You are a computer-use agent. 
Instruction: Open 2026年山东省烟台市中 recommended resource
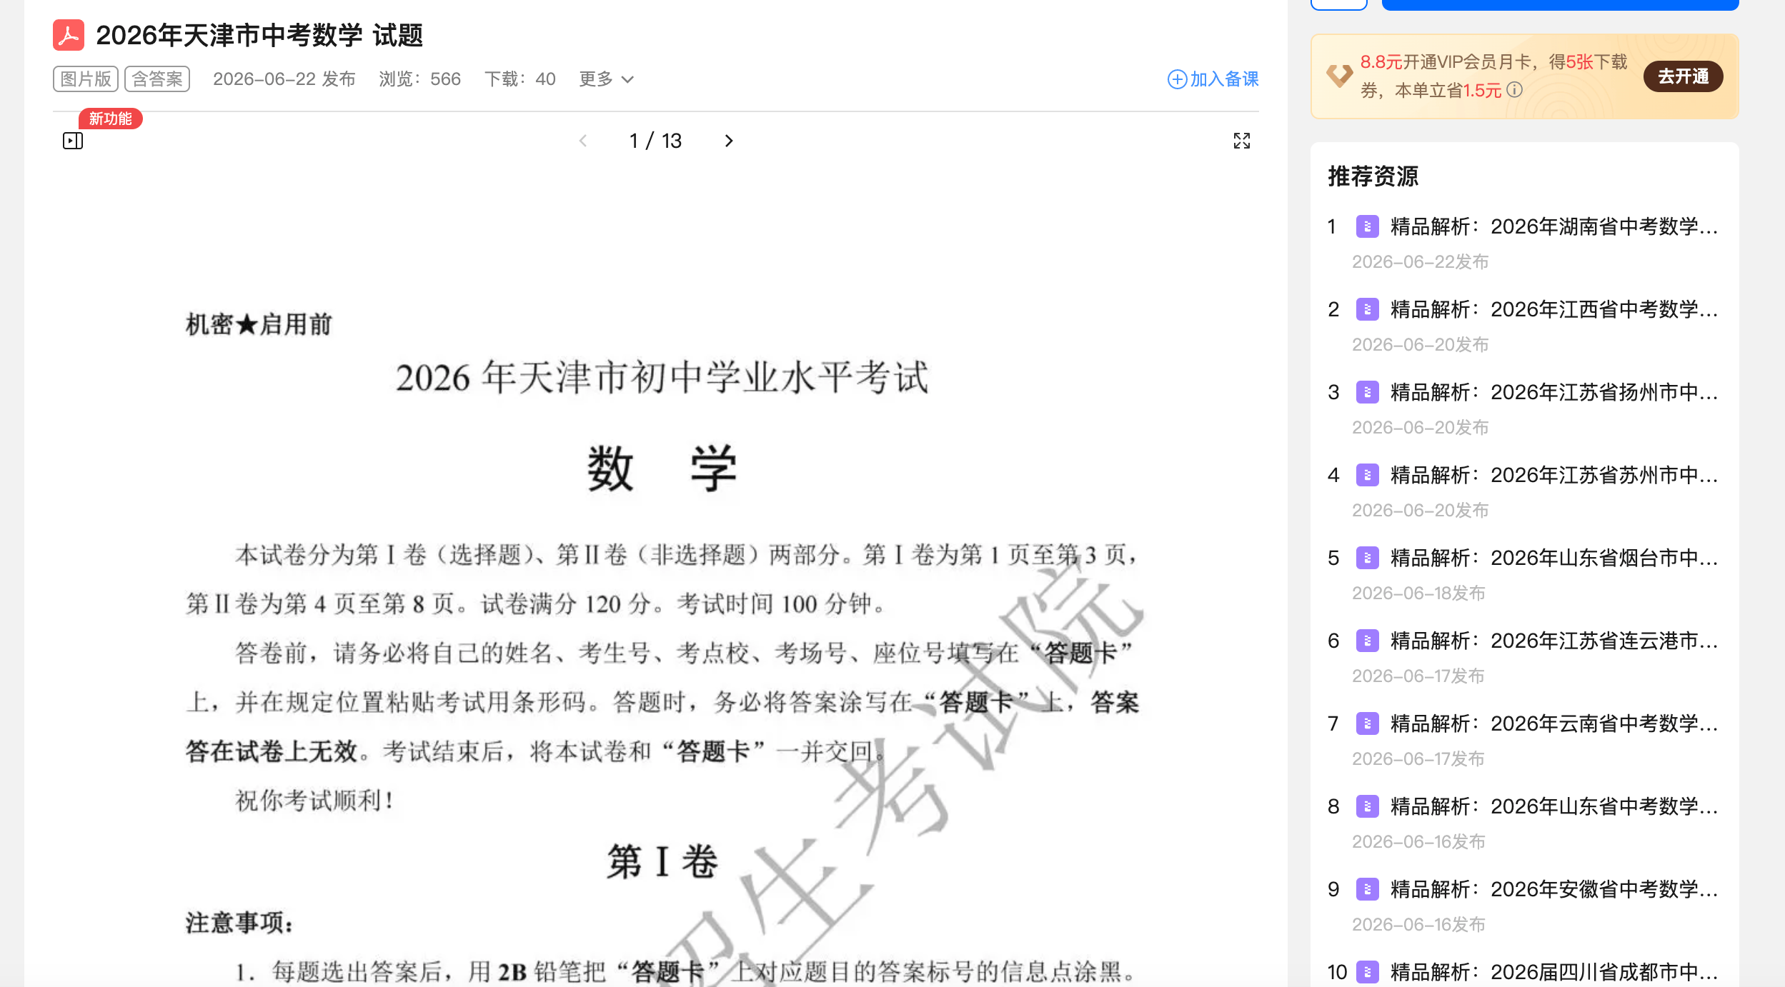coord(1553,558)
